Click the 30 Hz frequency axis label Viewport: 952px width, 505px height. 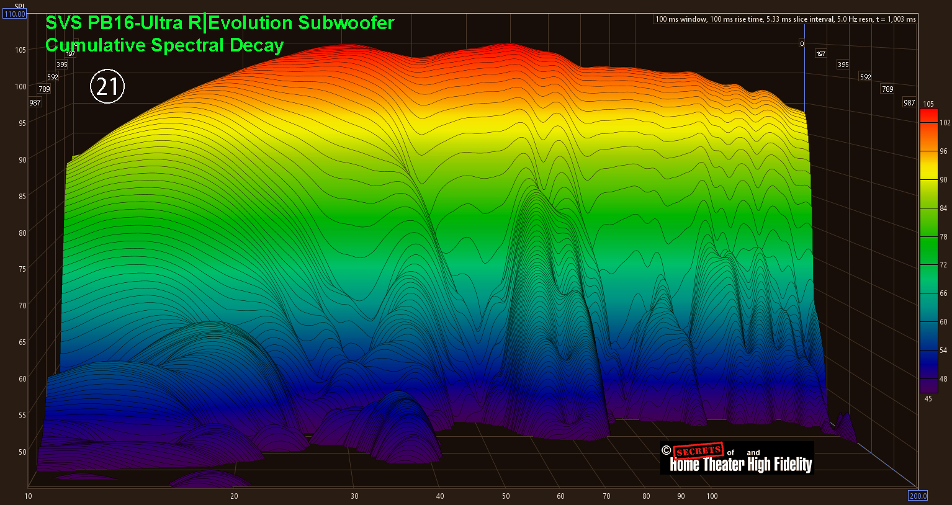coord(354,496)
